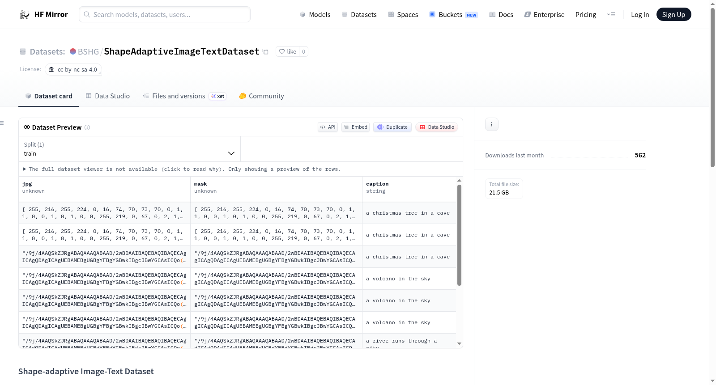Open the BSHG organization link

coord(88,51)
